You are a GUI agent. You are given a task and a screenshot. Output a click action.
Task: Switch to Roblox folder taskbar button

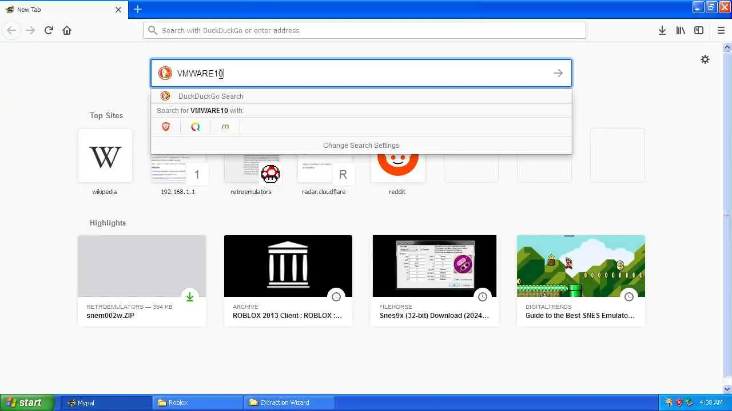[197, 402]
